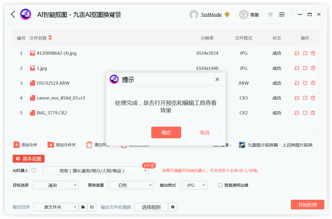
Task: Browse output directory folder icon
Action: click(83, 207)
